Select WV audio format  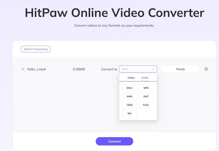coord(129,113)
